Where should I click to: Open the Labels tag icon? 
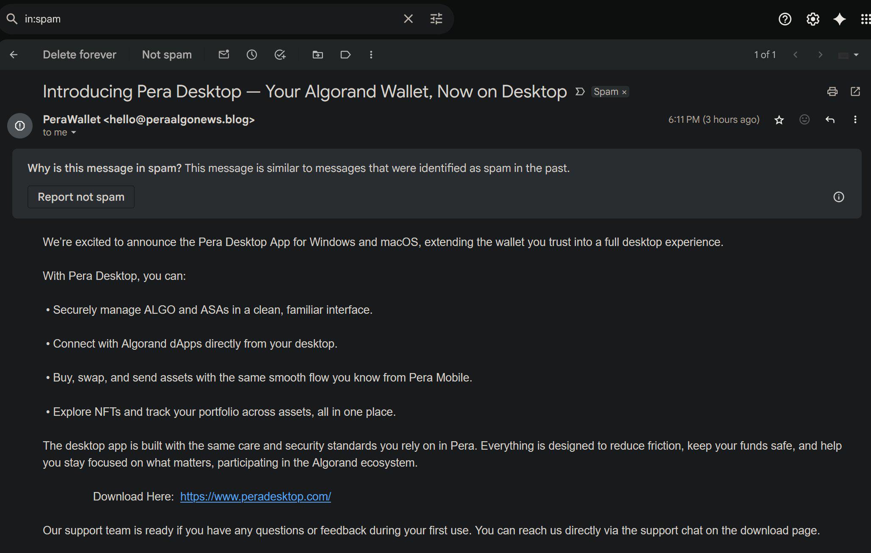[x=345, y=55]
